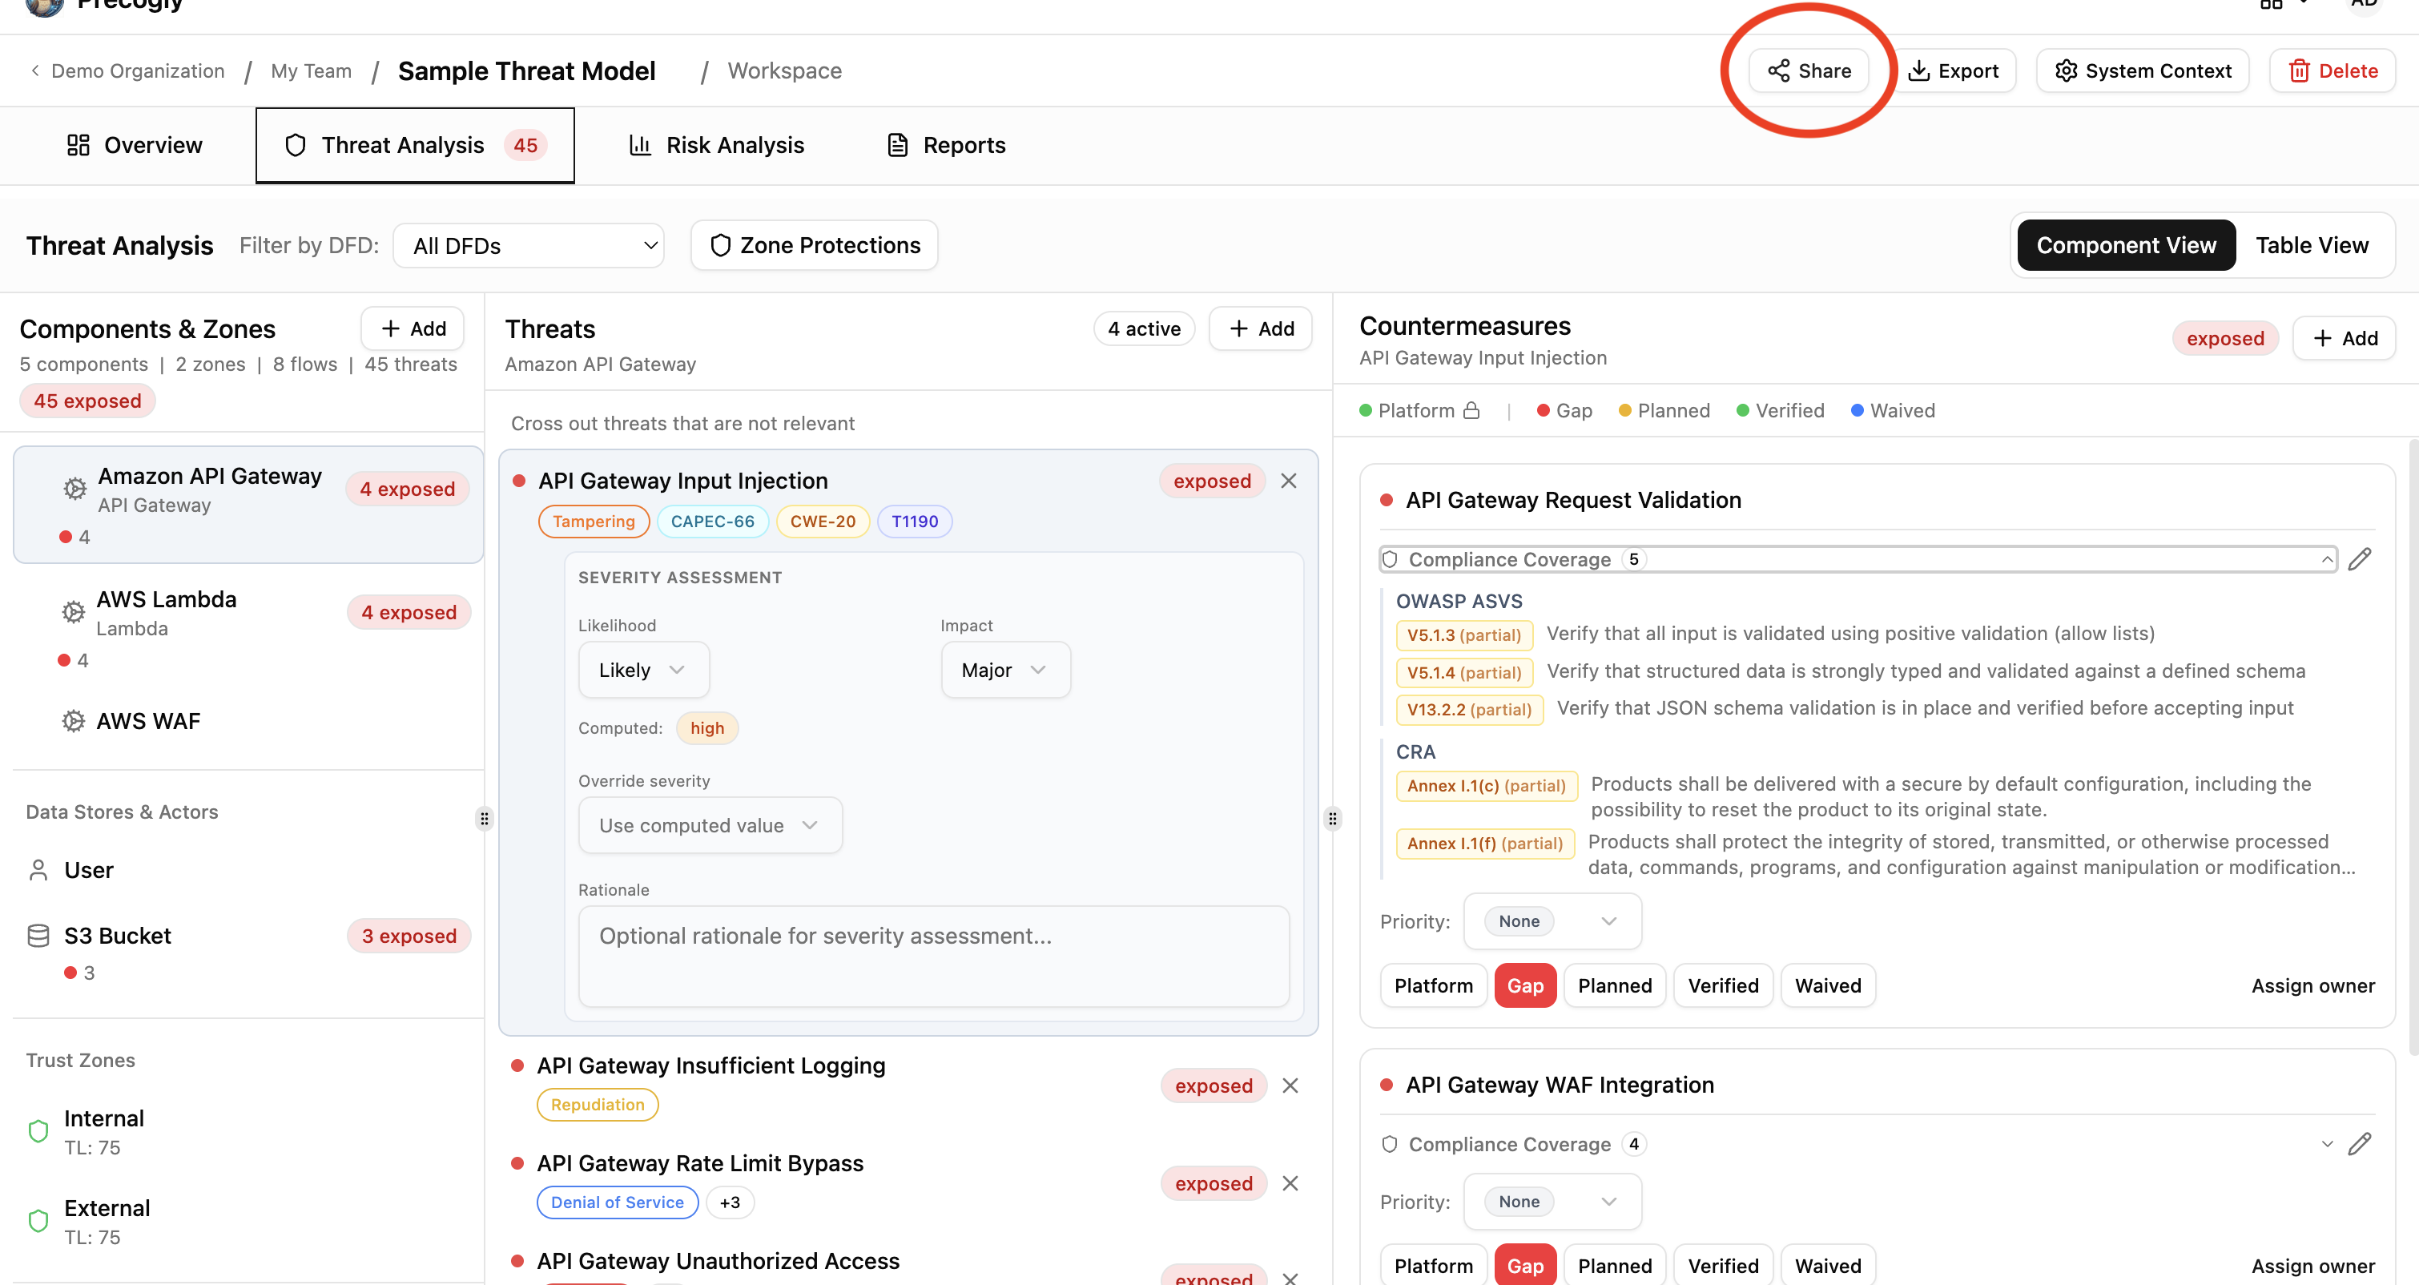Switch to Table View

pos(2312,245)
